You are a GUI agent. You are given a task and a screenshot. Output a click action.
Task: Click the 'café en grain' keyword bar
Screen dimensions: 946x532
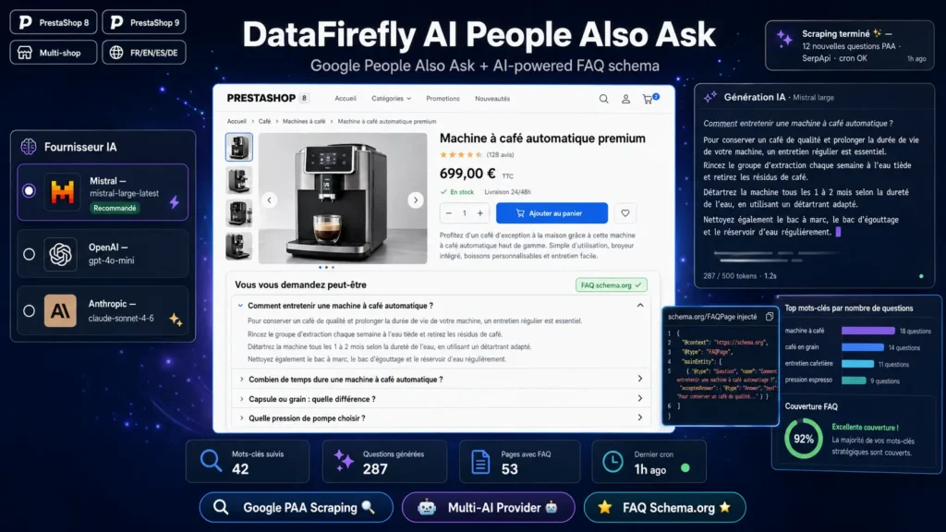[863, 347]
